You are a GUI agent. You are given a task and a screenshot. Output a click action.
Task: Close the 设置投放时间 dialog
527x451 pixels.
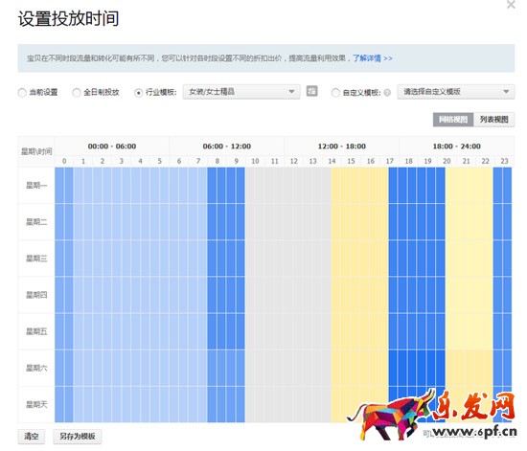(511, 5)
